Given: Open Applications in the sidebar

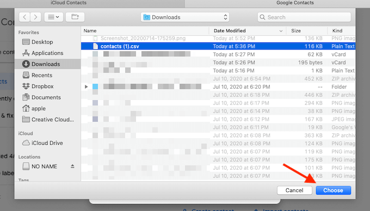Looking at the screenshot, I should (x=48, y=53).
